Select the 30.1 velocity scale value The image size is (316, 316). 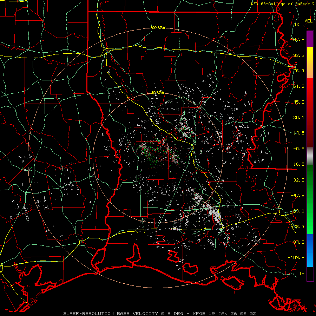coord(299,118)
